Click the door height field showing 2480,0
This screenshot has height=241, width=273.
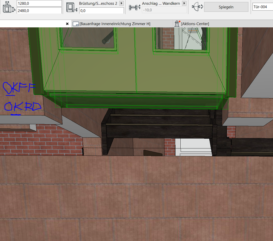point(39,11)
